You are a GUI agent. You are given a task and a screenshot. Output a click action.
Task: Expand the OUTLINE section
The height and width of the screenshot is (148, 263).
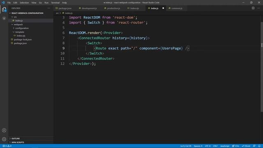click(x=31, y=139)
